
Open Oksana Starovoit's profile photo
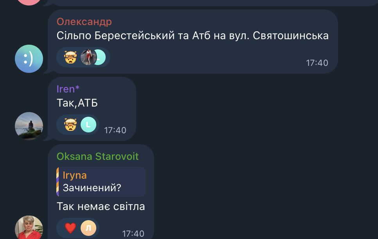29,227
